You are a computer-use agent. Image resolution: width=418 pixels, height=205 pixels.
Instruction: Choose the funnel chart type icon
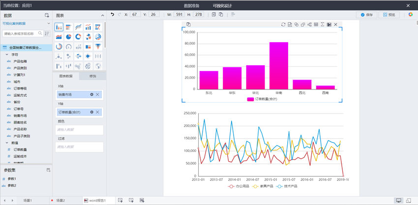(x=98, y=47)
